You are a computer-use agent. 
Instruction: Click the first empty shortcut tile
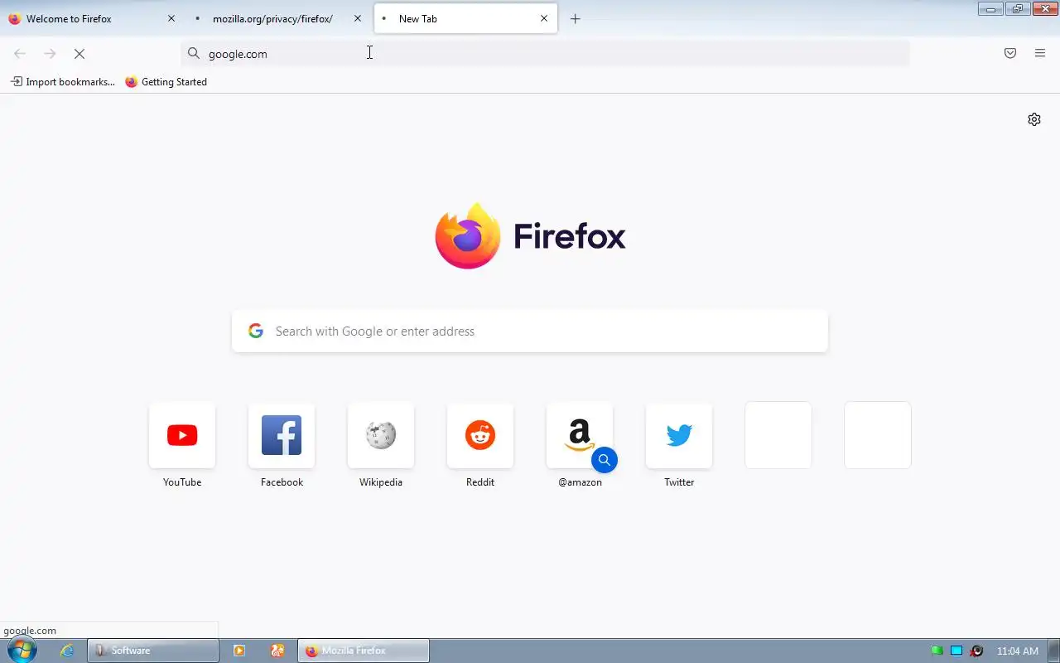coord(778,435)
